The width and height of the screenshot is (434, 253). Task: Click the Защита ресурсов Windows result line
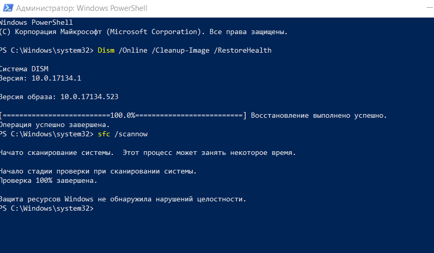[123, 199]
